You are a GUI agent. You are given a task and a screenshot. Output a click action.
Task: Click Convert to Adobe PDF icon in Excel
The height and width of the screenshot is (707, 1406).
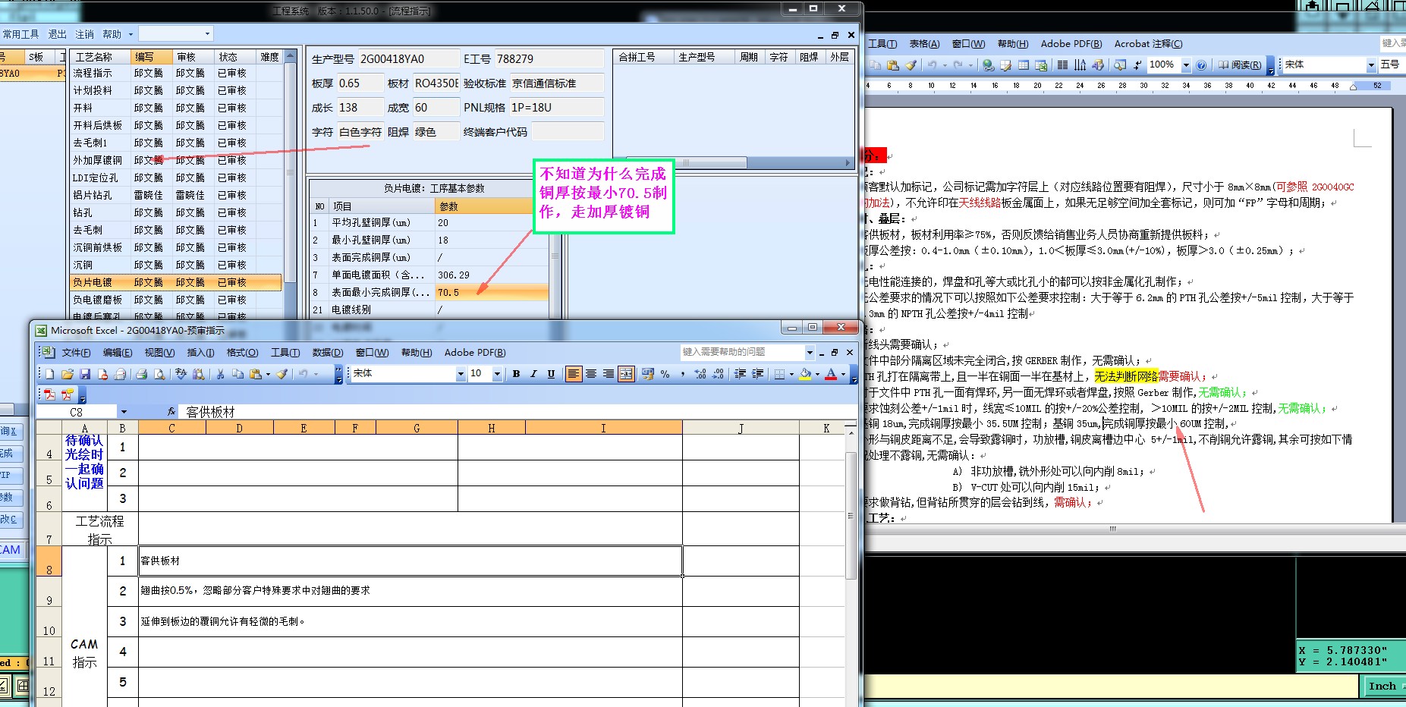click(49, 394)
